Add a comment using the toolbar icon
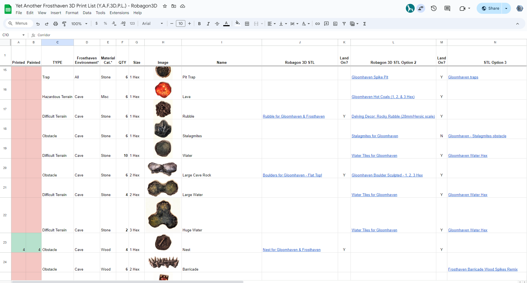The width and height of the screenshot is (527, 283). click(x=326, y=24)
